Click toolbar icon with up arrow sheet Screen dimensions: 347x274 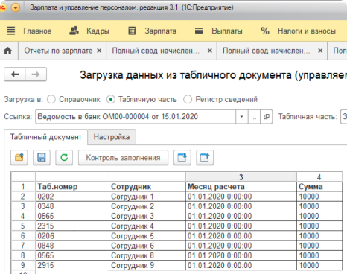pyautogui.click(x=205, y=158)
